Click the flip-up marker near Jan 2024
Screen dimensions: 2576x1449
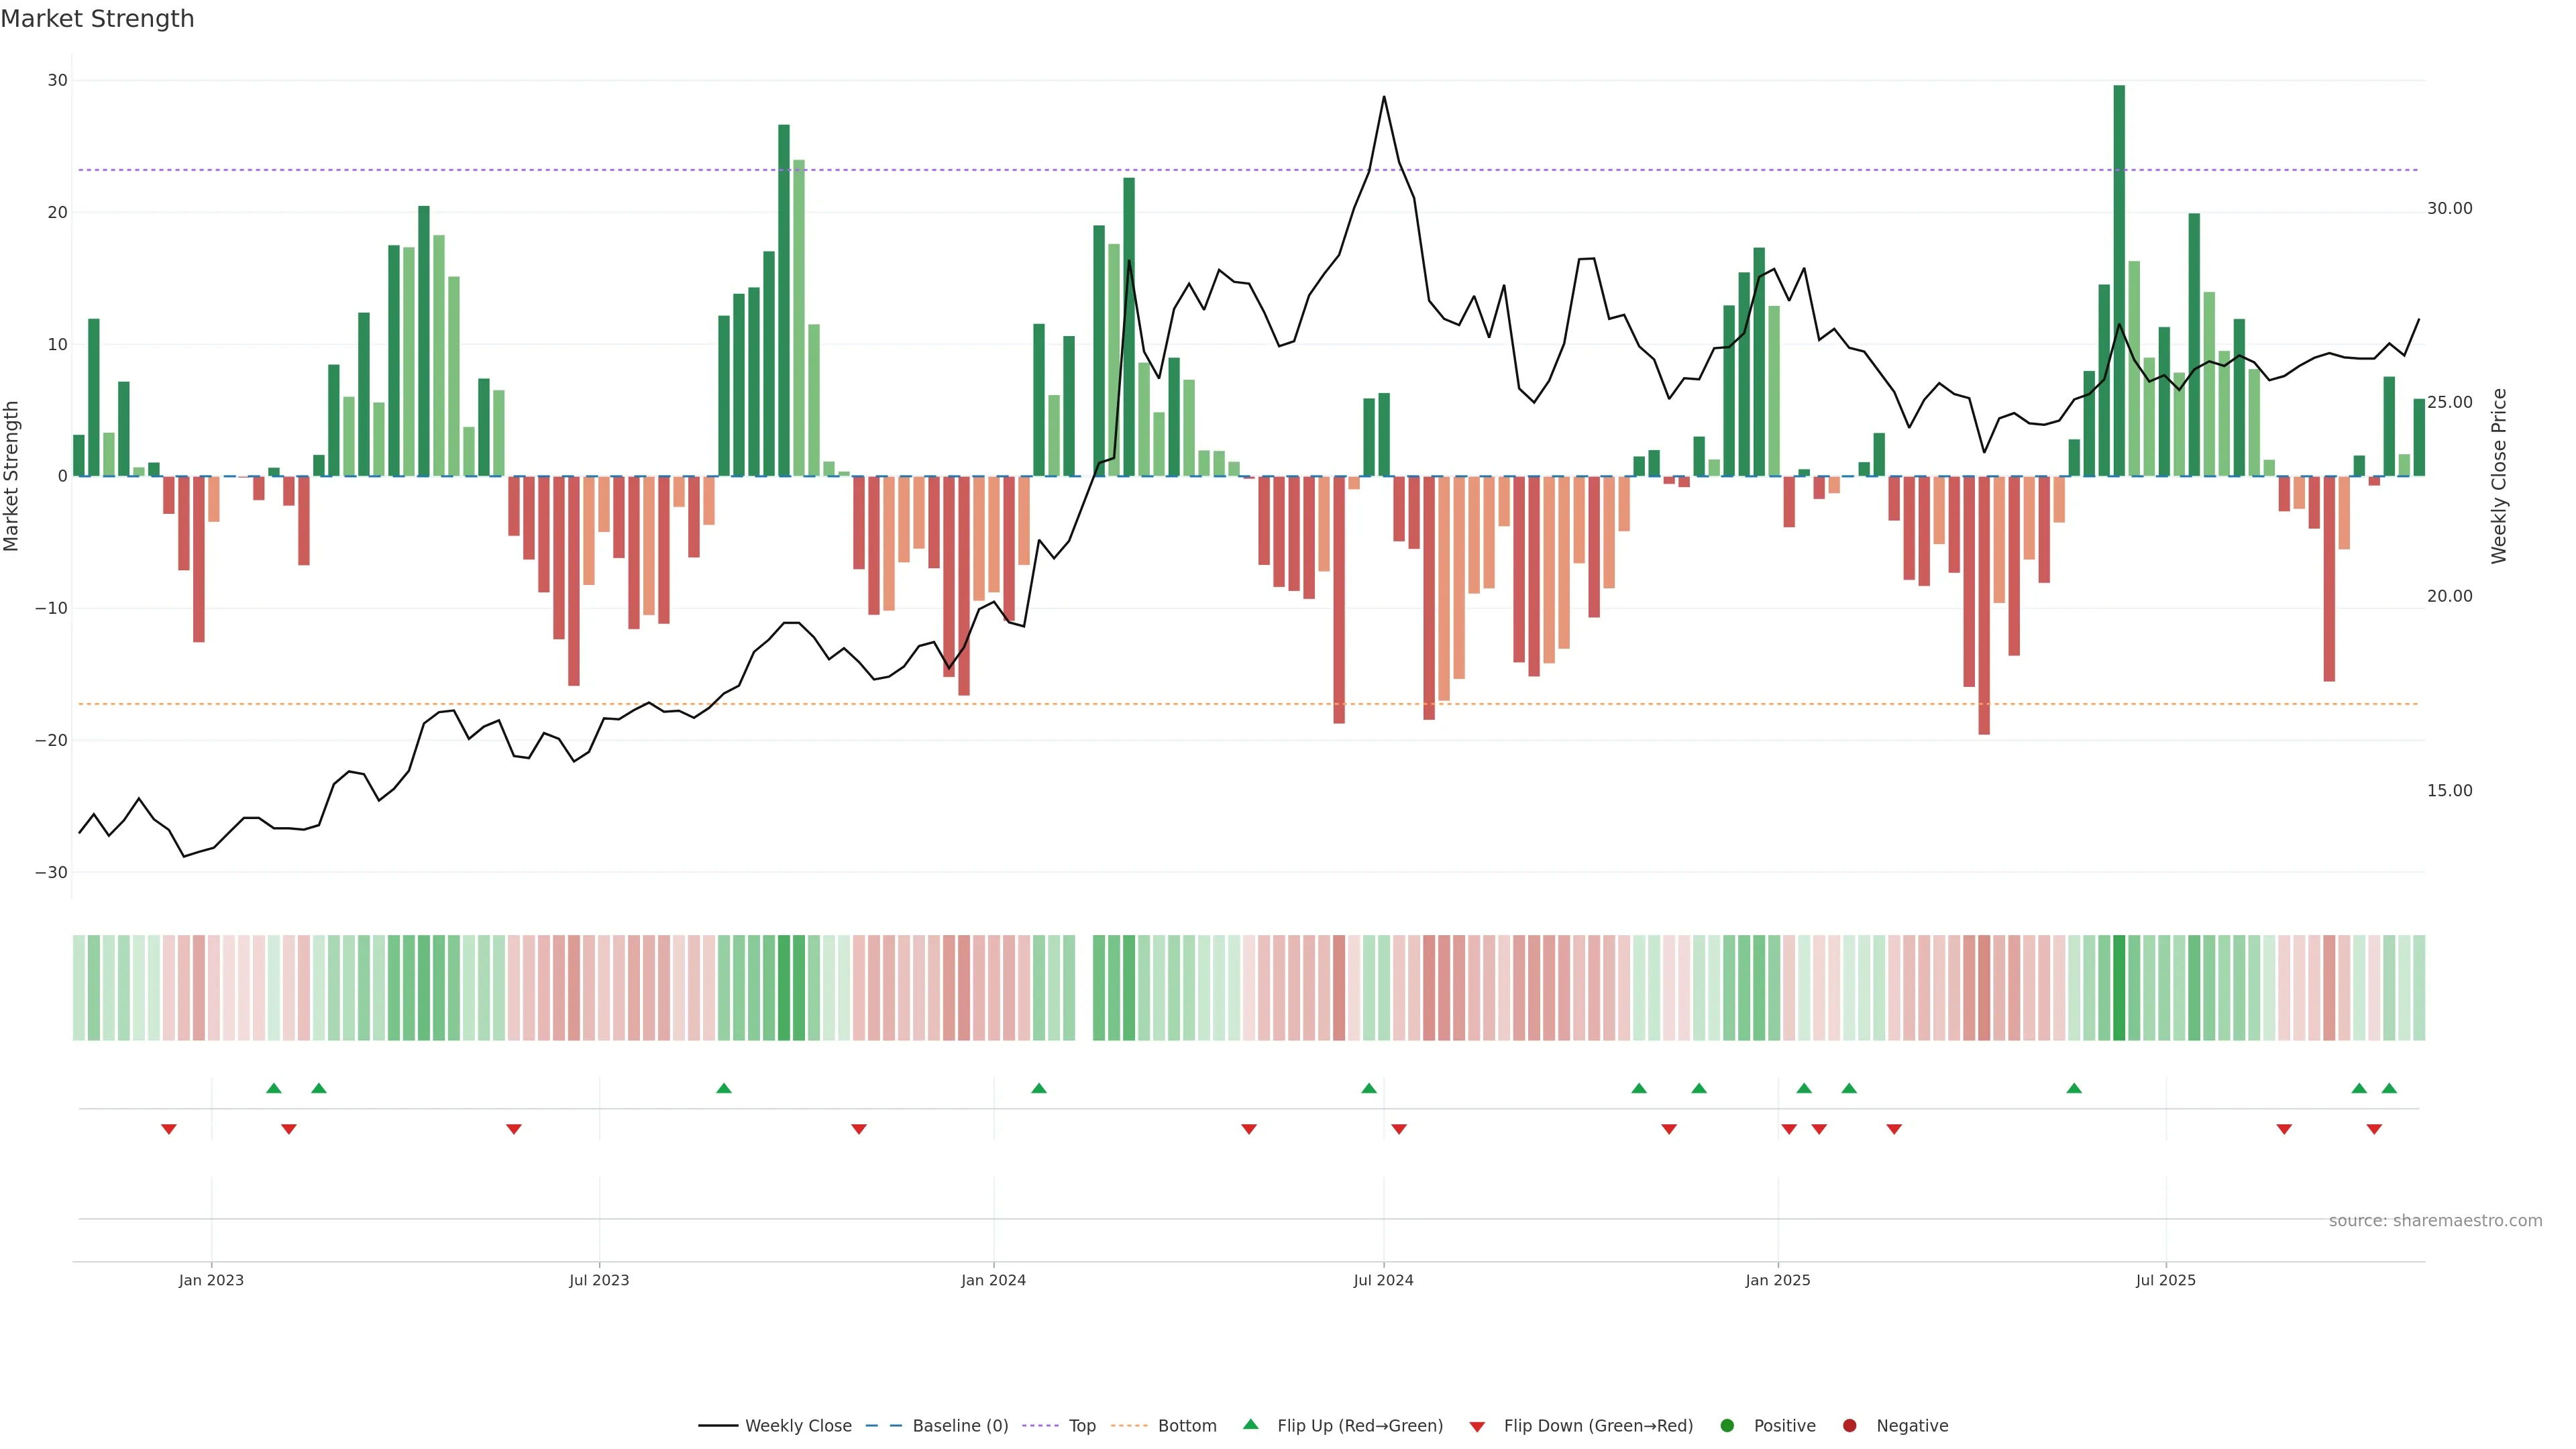[x=1039, y=1088]
